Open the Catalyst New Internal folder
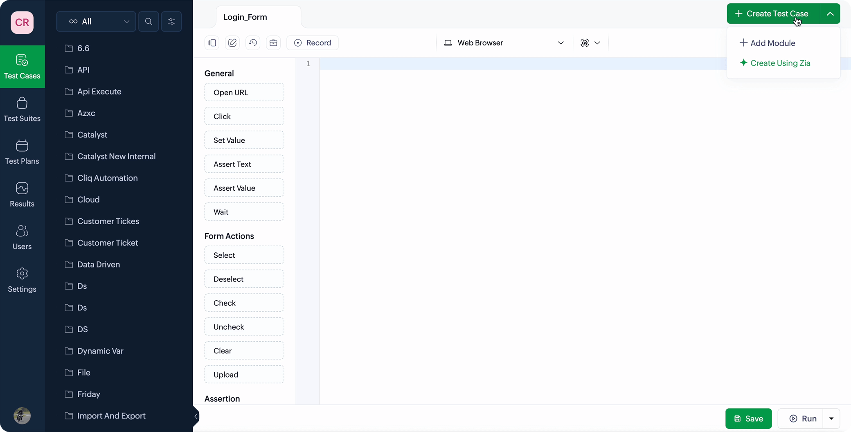This screenshot has height=432, width=851. click(116, 156)
